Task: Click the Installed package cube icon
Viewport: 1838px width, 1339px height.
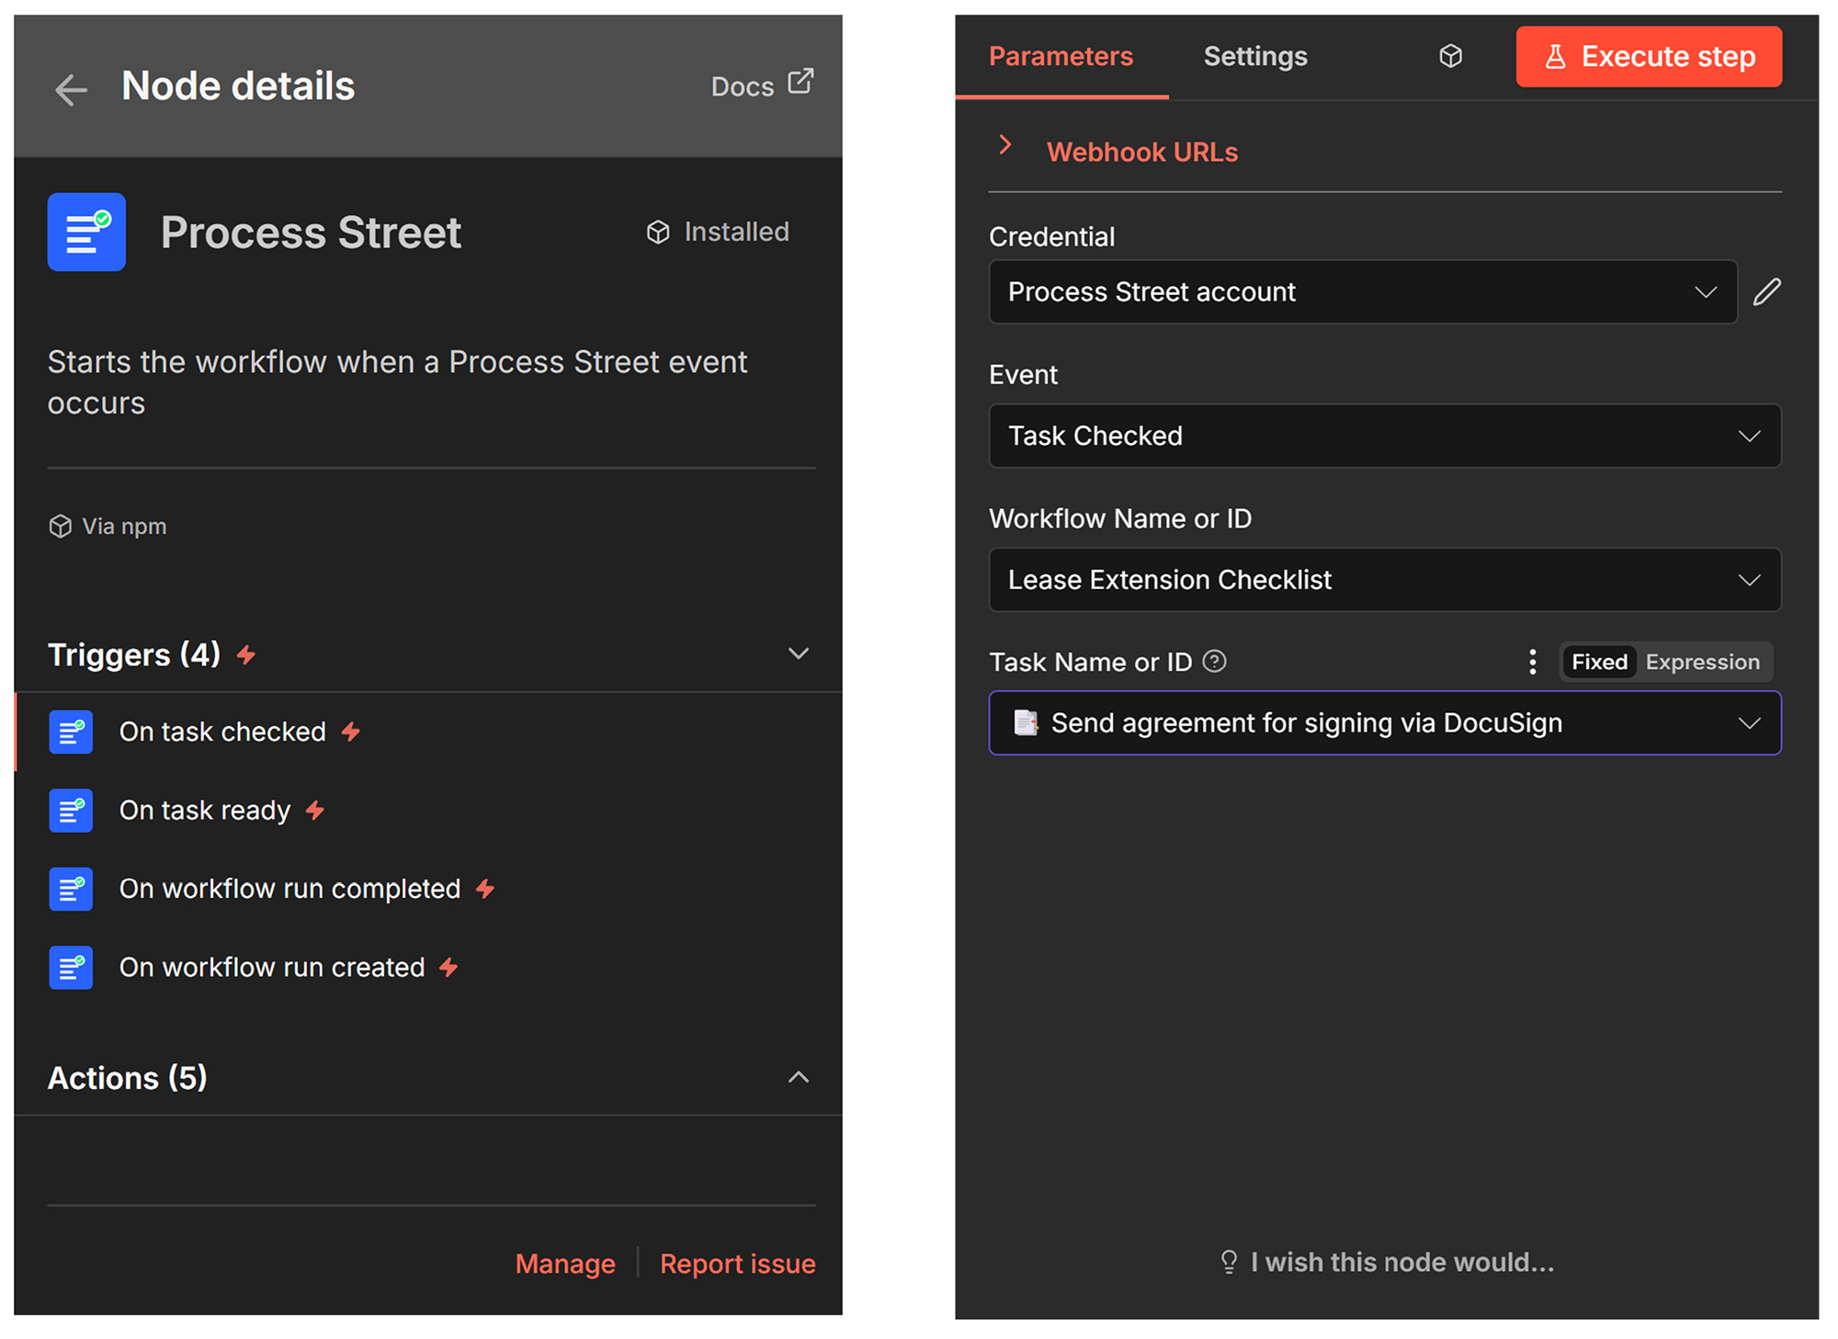Action: 658,232
